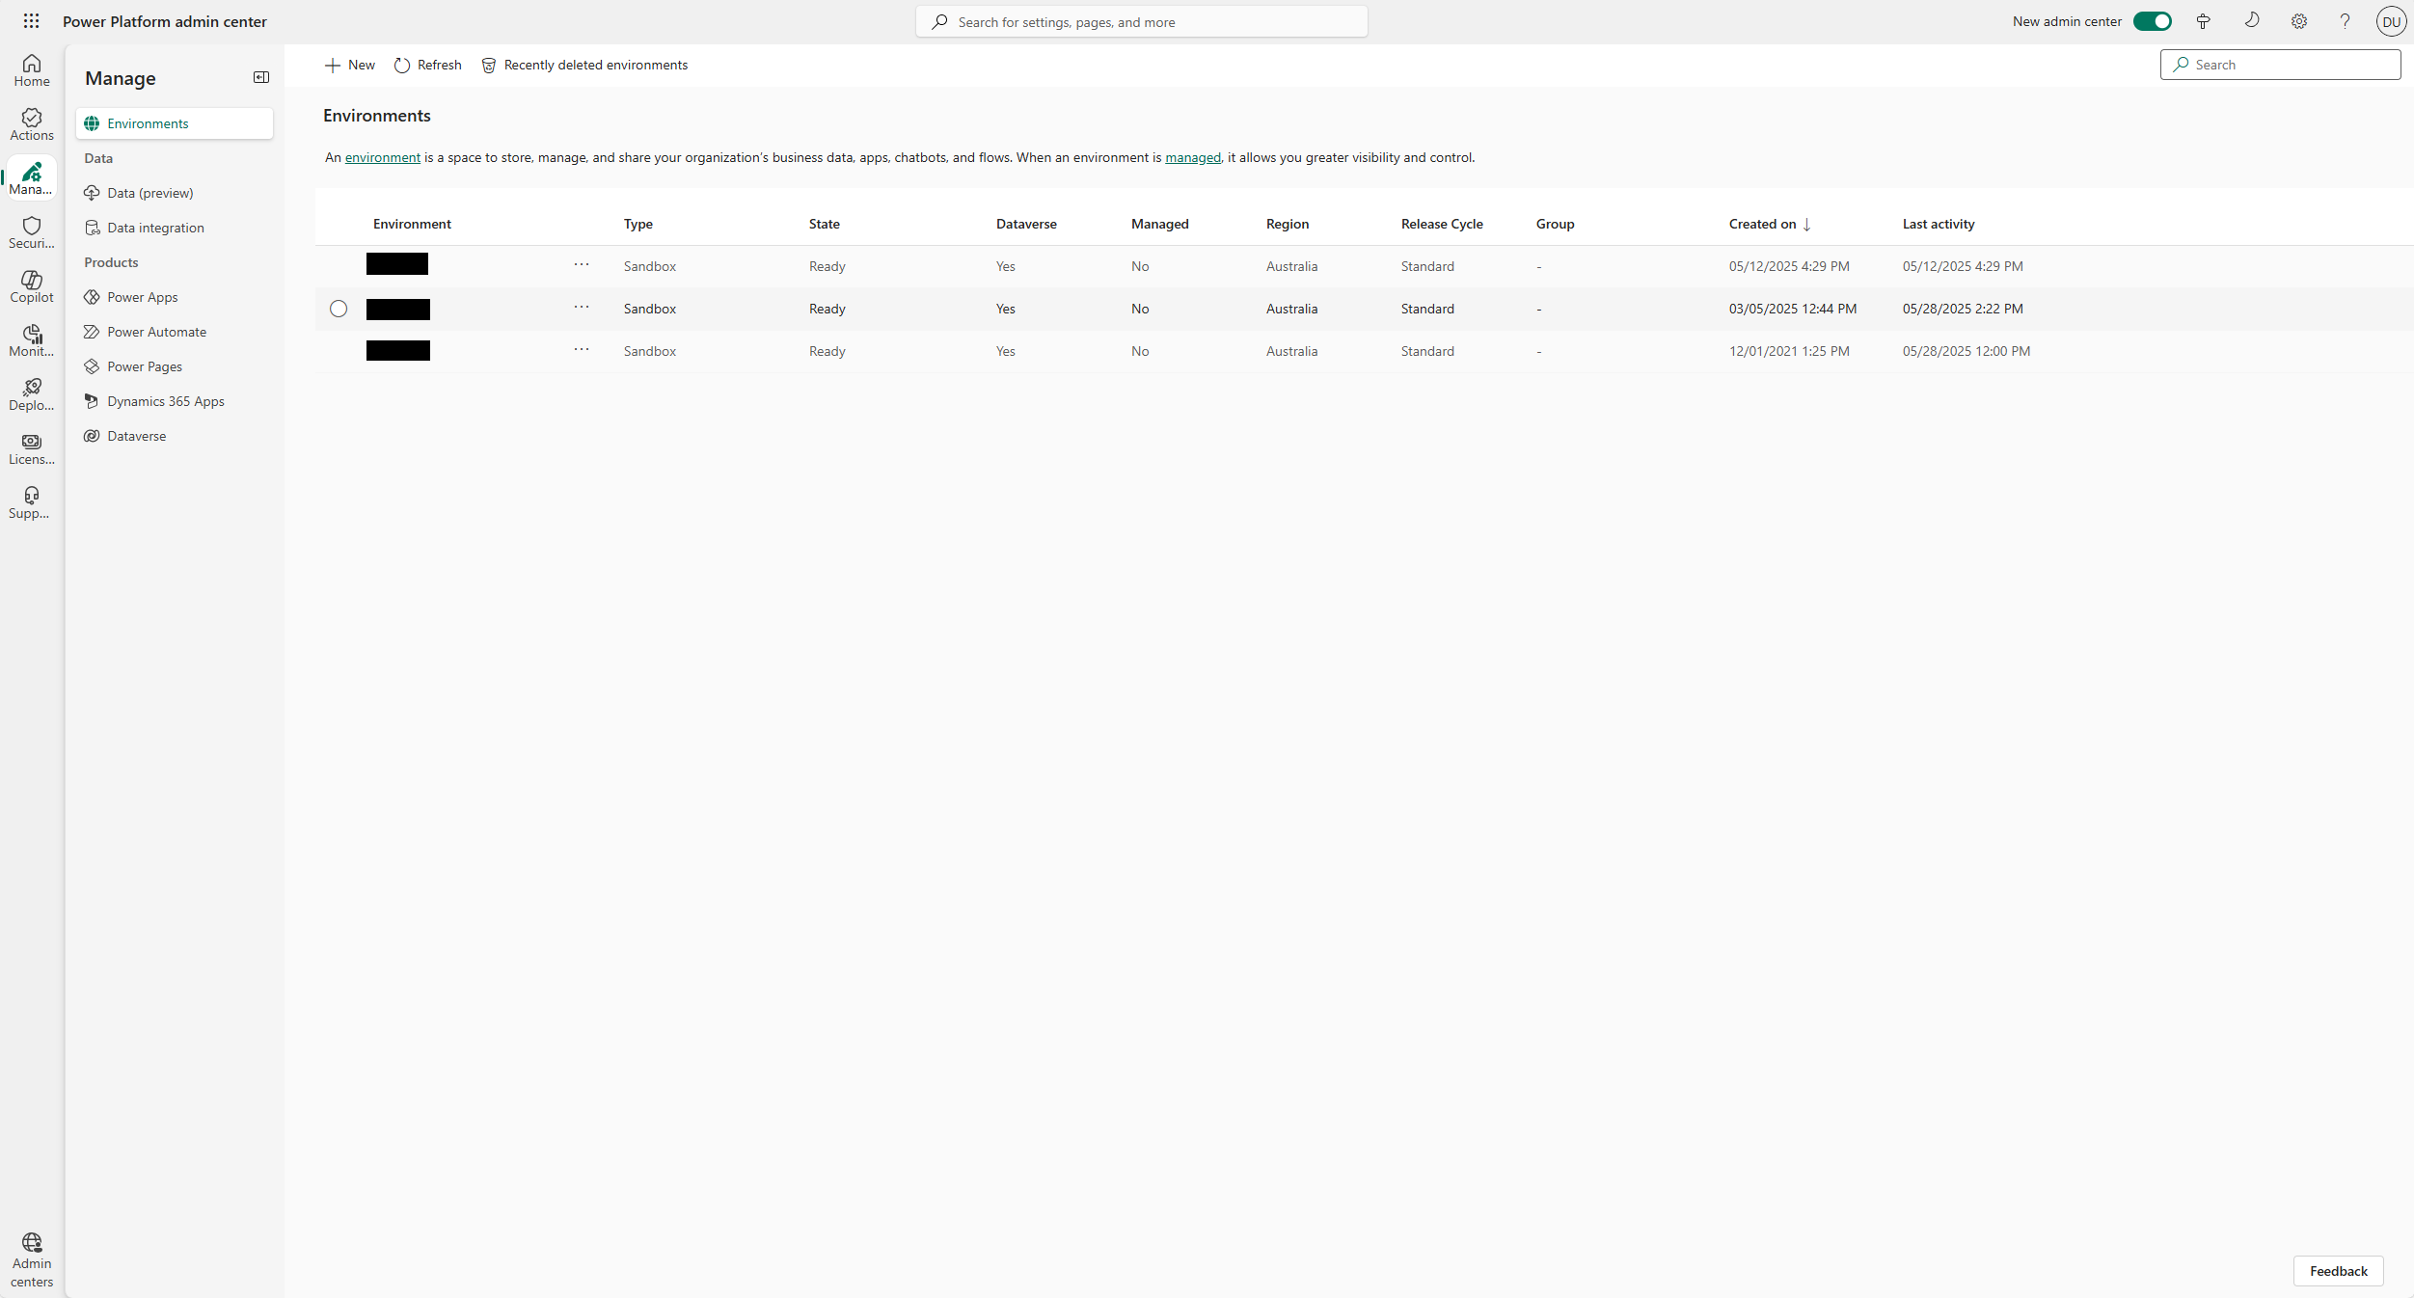Click the global settings search box
This screenshot has height=1298, width=2414.
click(x=1141, y=21)
